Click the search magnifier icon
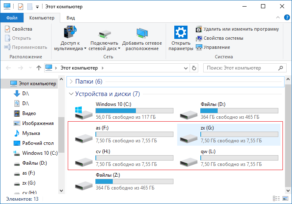This screenshot has height=204, width=292. pos(280,68)
